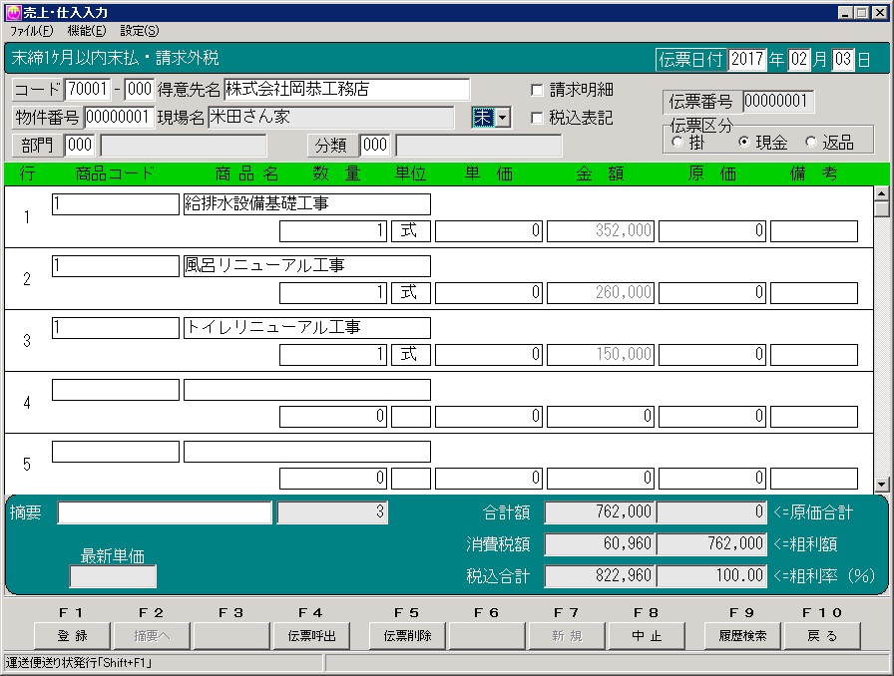The height and width of the screenshot is (676, 894).
Task: Click F4 伝票呼出 button
Action: pos(311,635)
